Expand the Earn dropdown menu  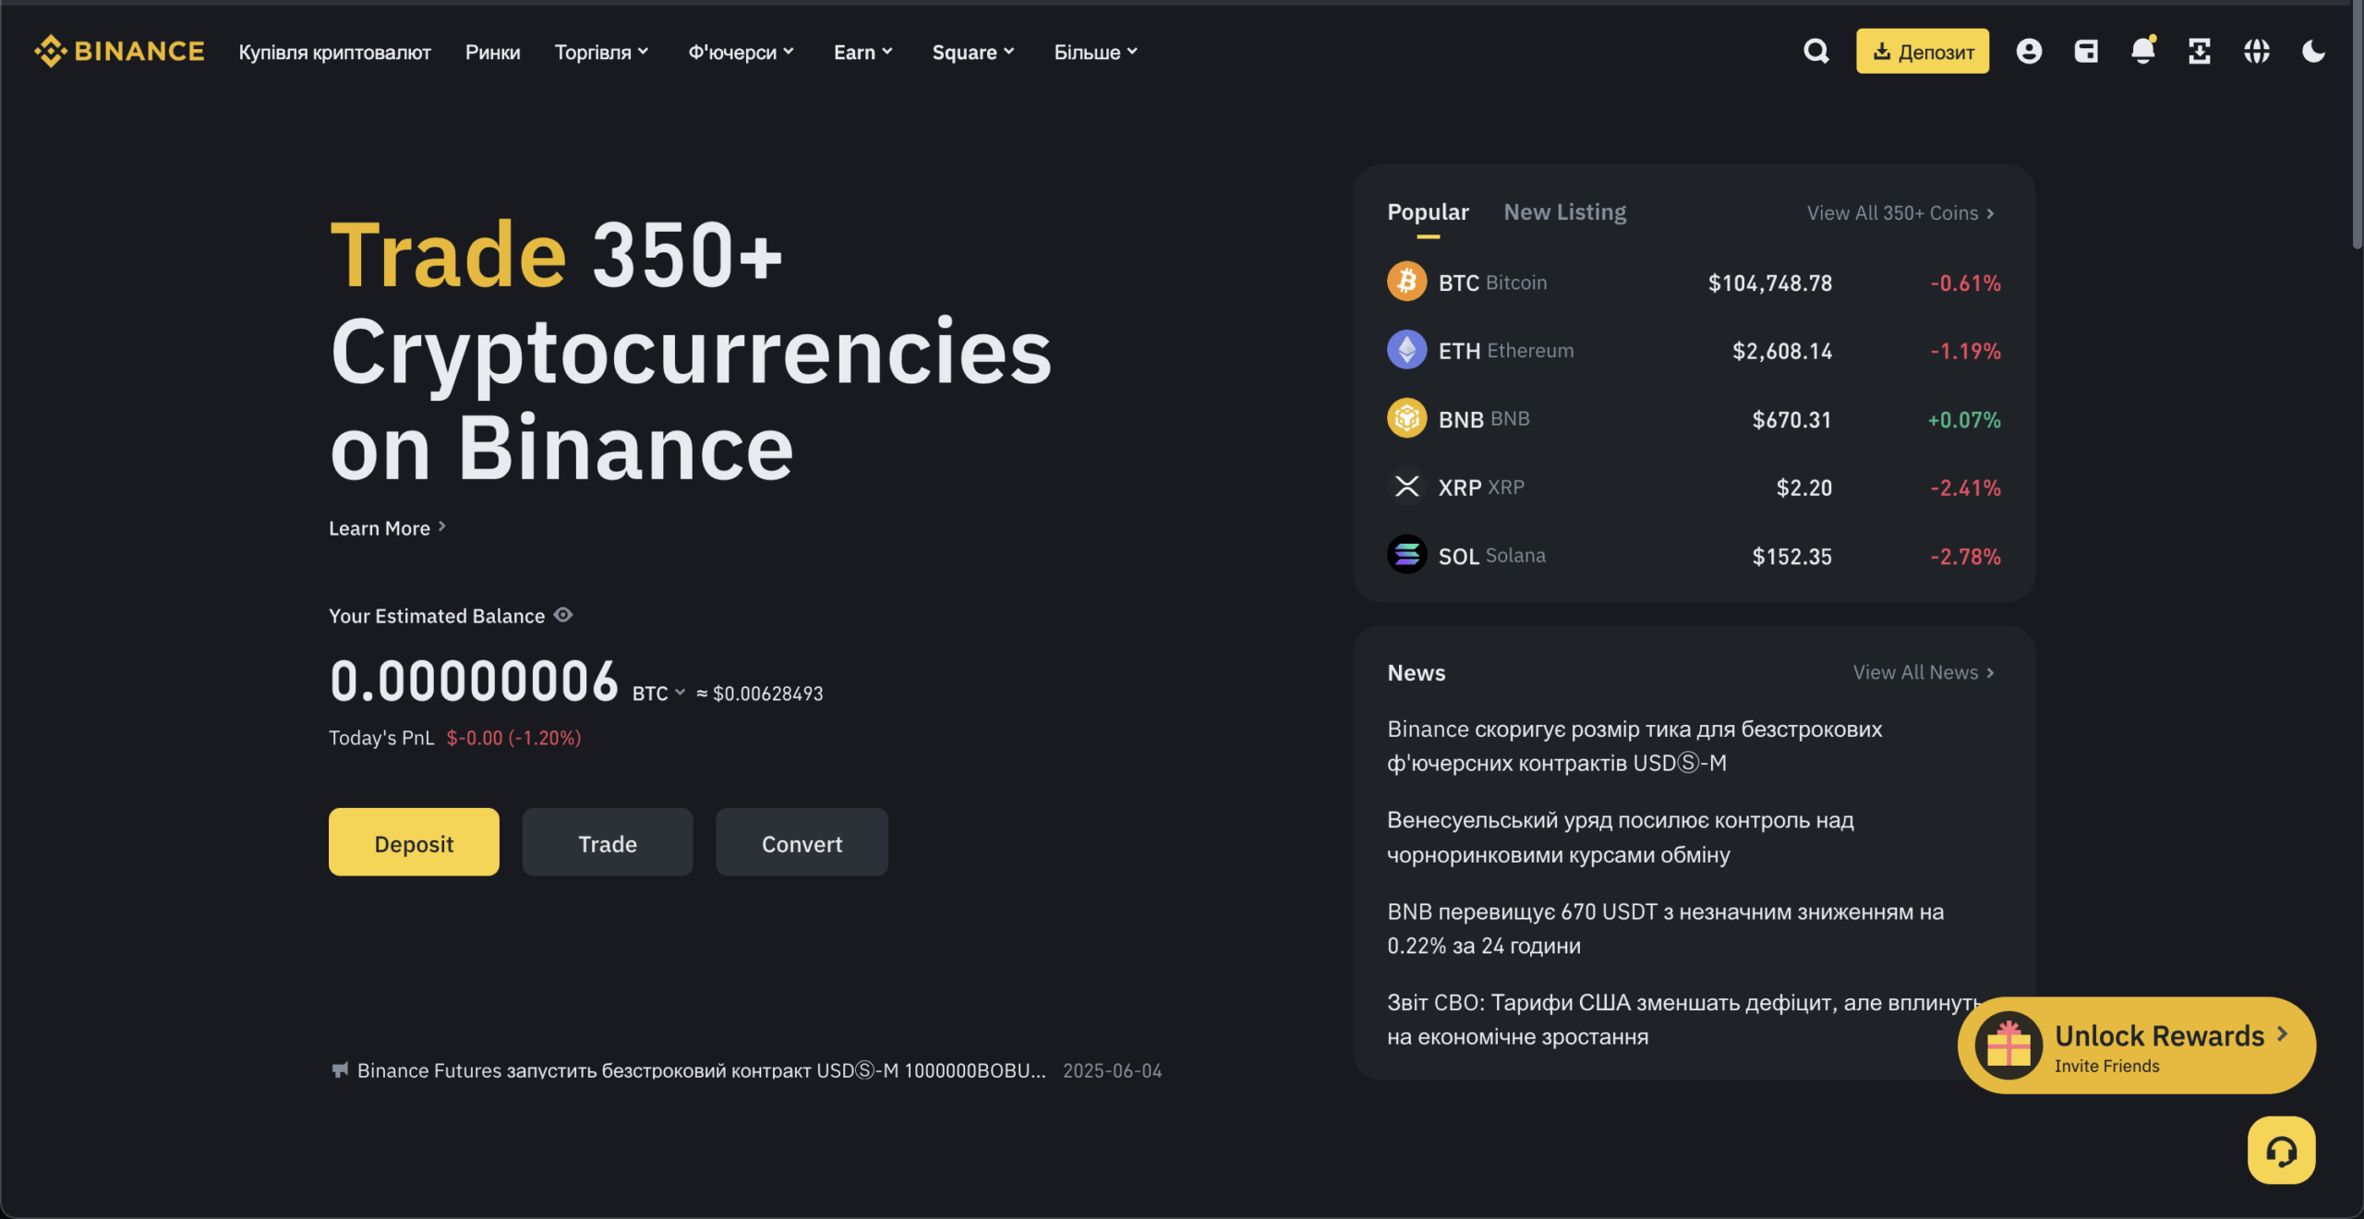862,53
